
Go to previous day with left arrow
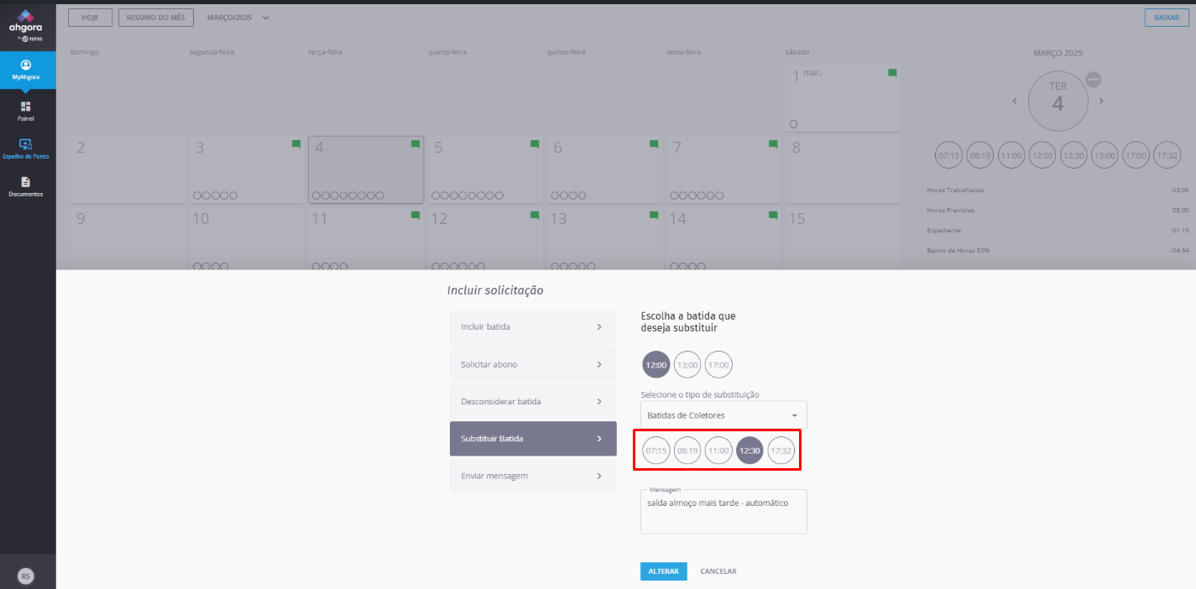[1014, 101]
